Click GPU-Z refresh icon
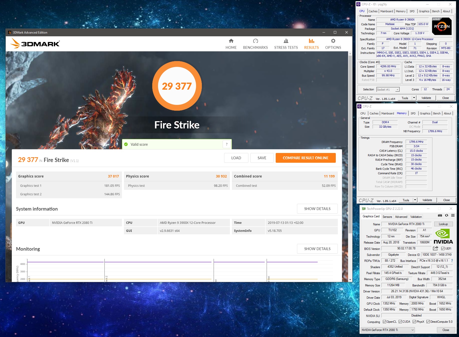Viewport: 459px width, 337px height. [x=446, y=215]
